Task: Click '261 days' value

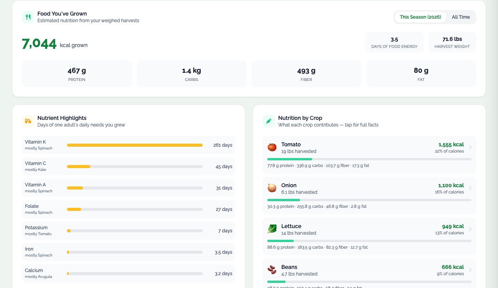Action: click(223, 145)
